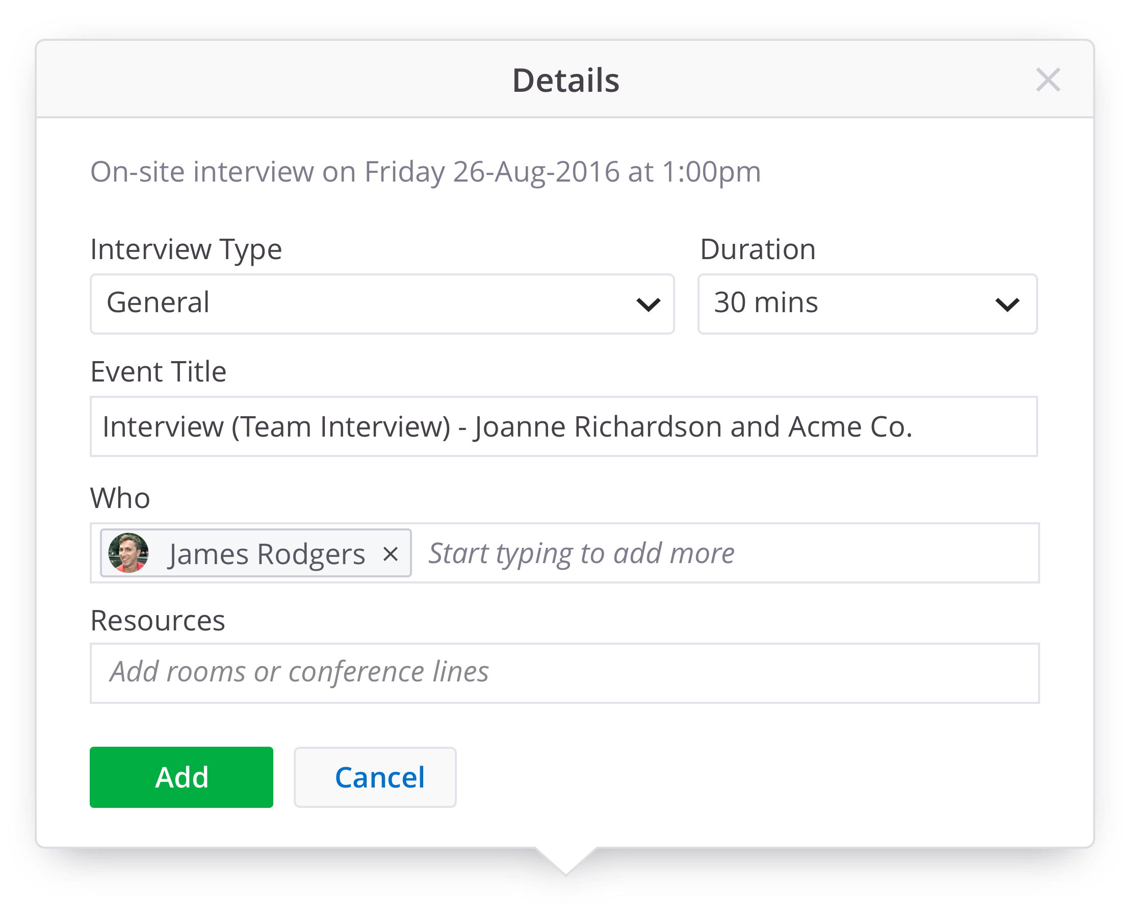Click the Details dialog title
1136x914 pixels.
(566, 80)
